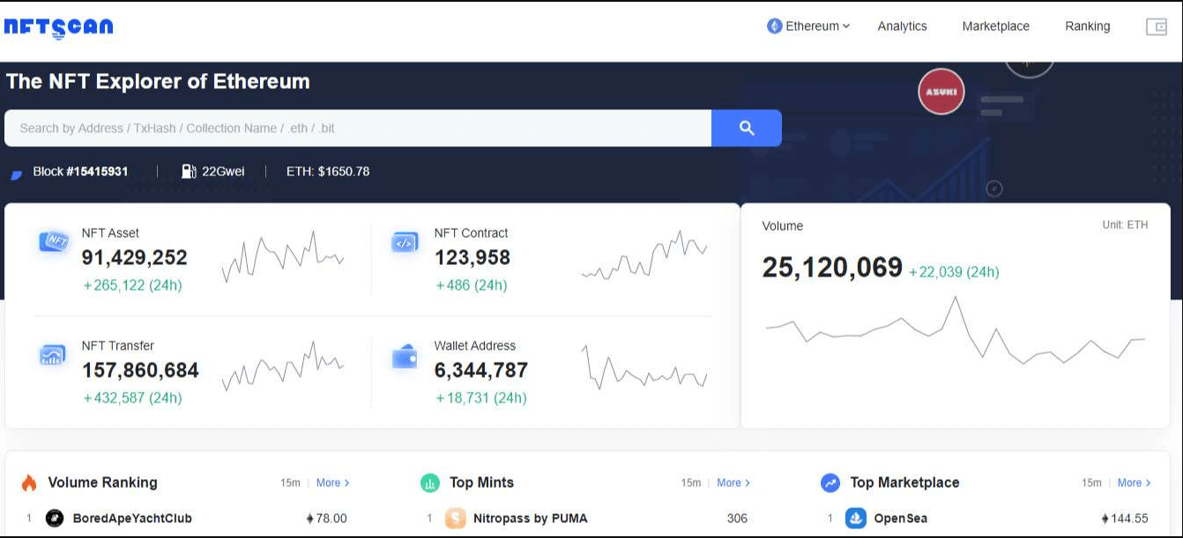
Task: Click the Volume line chart
Action: 955,330
